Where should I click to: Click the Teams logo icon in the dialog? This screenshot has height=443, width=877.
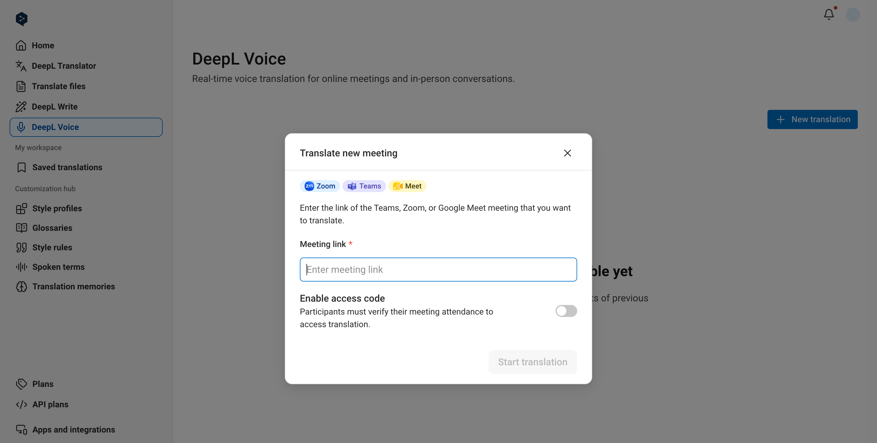[x=352, y=186]
